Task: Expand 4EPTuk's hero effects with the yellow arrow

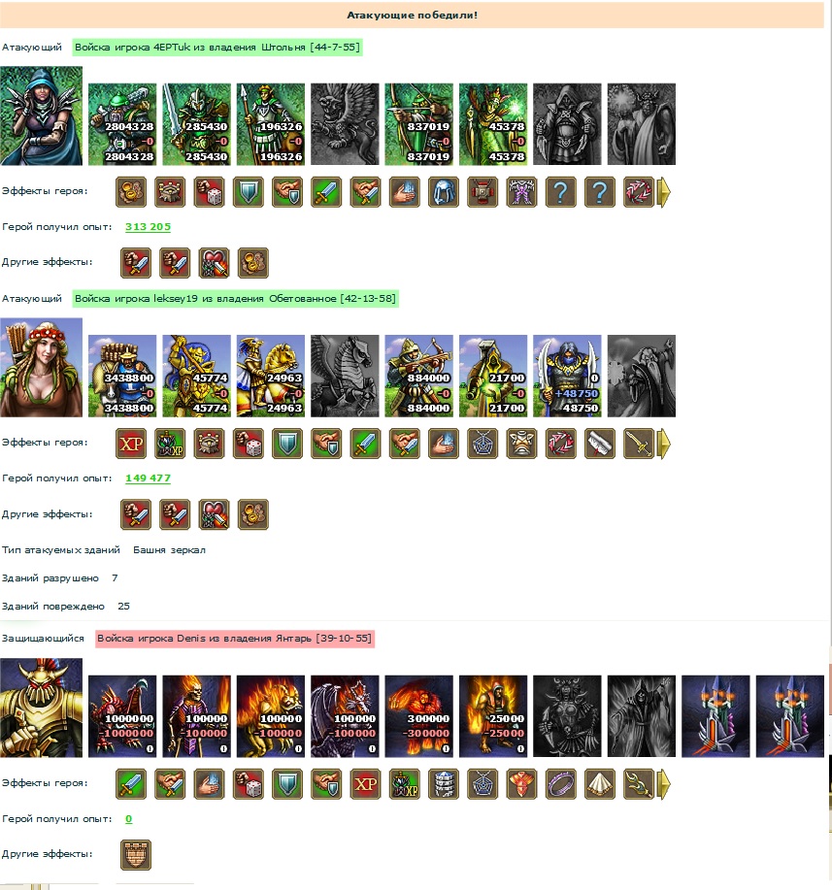Action: [664, 192]
